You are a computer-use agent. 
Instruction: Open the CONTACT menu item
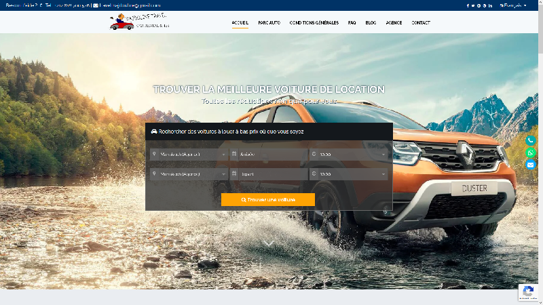(421, 23)
